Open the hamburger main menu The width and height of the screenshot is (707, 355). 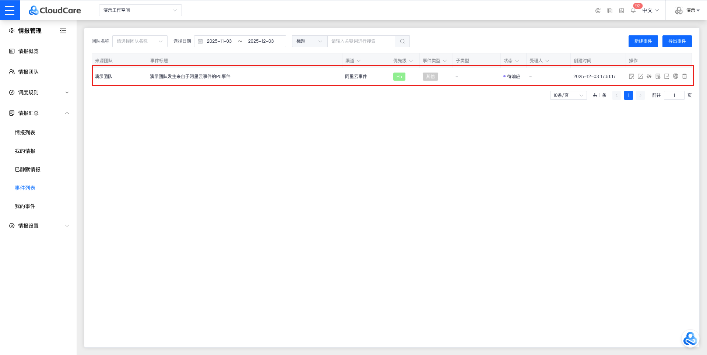pyautogui.click(x=10, y=10)
